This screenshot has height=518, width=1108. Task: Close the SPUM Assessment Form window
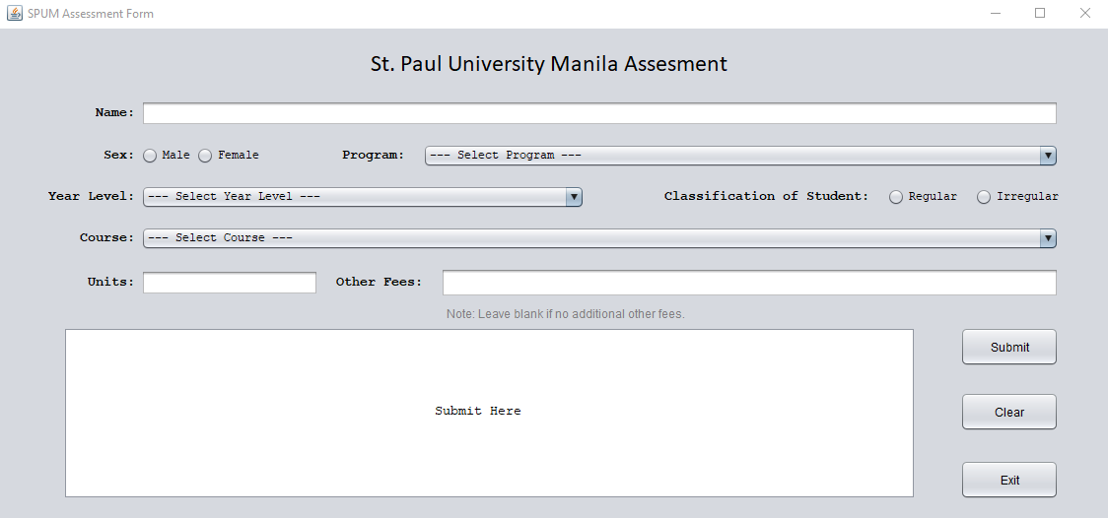1084,14
